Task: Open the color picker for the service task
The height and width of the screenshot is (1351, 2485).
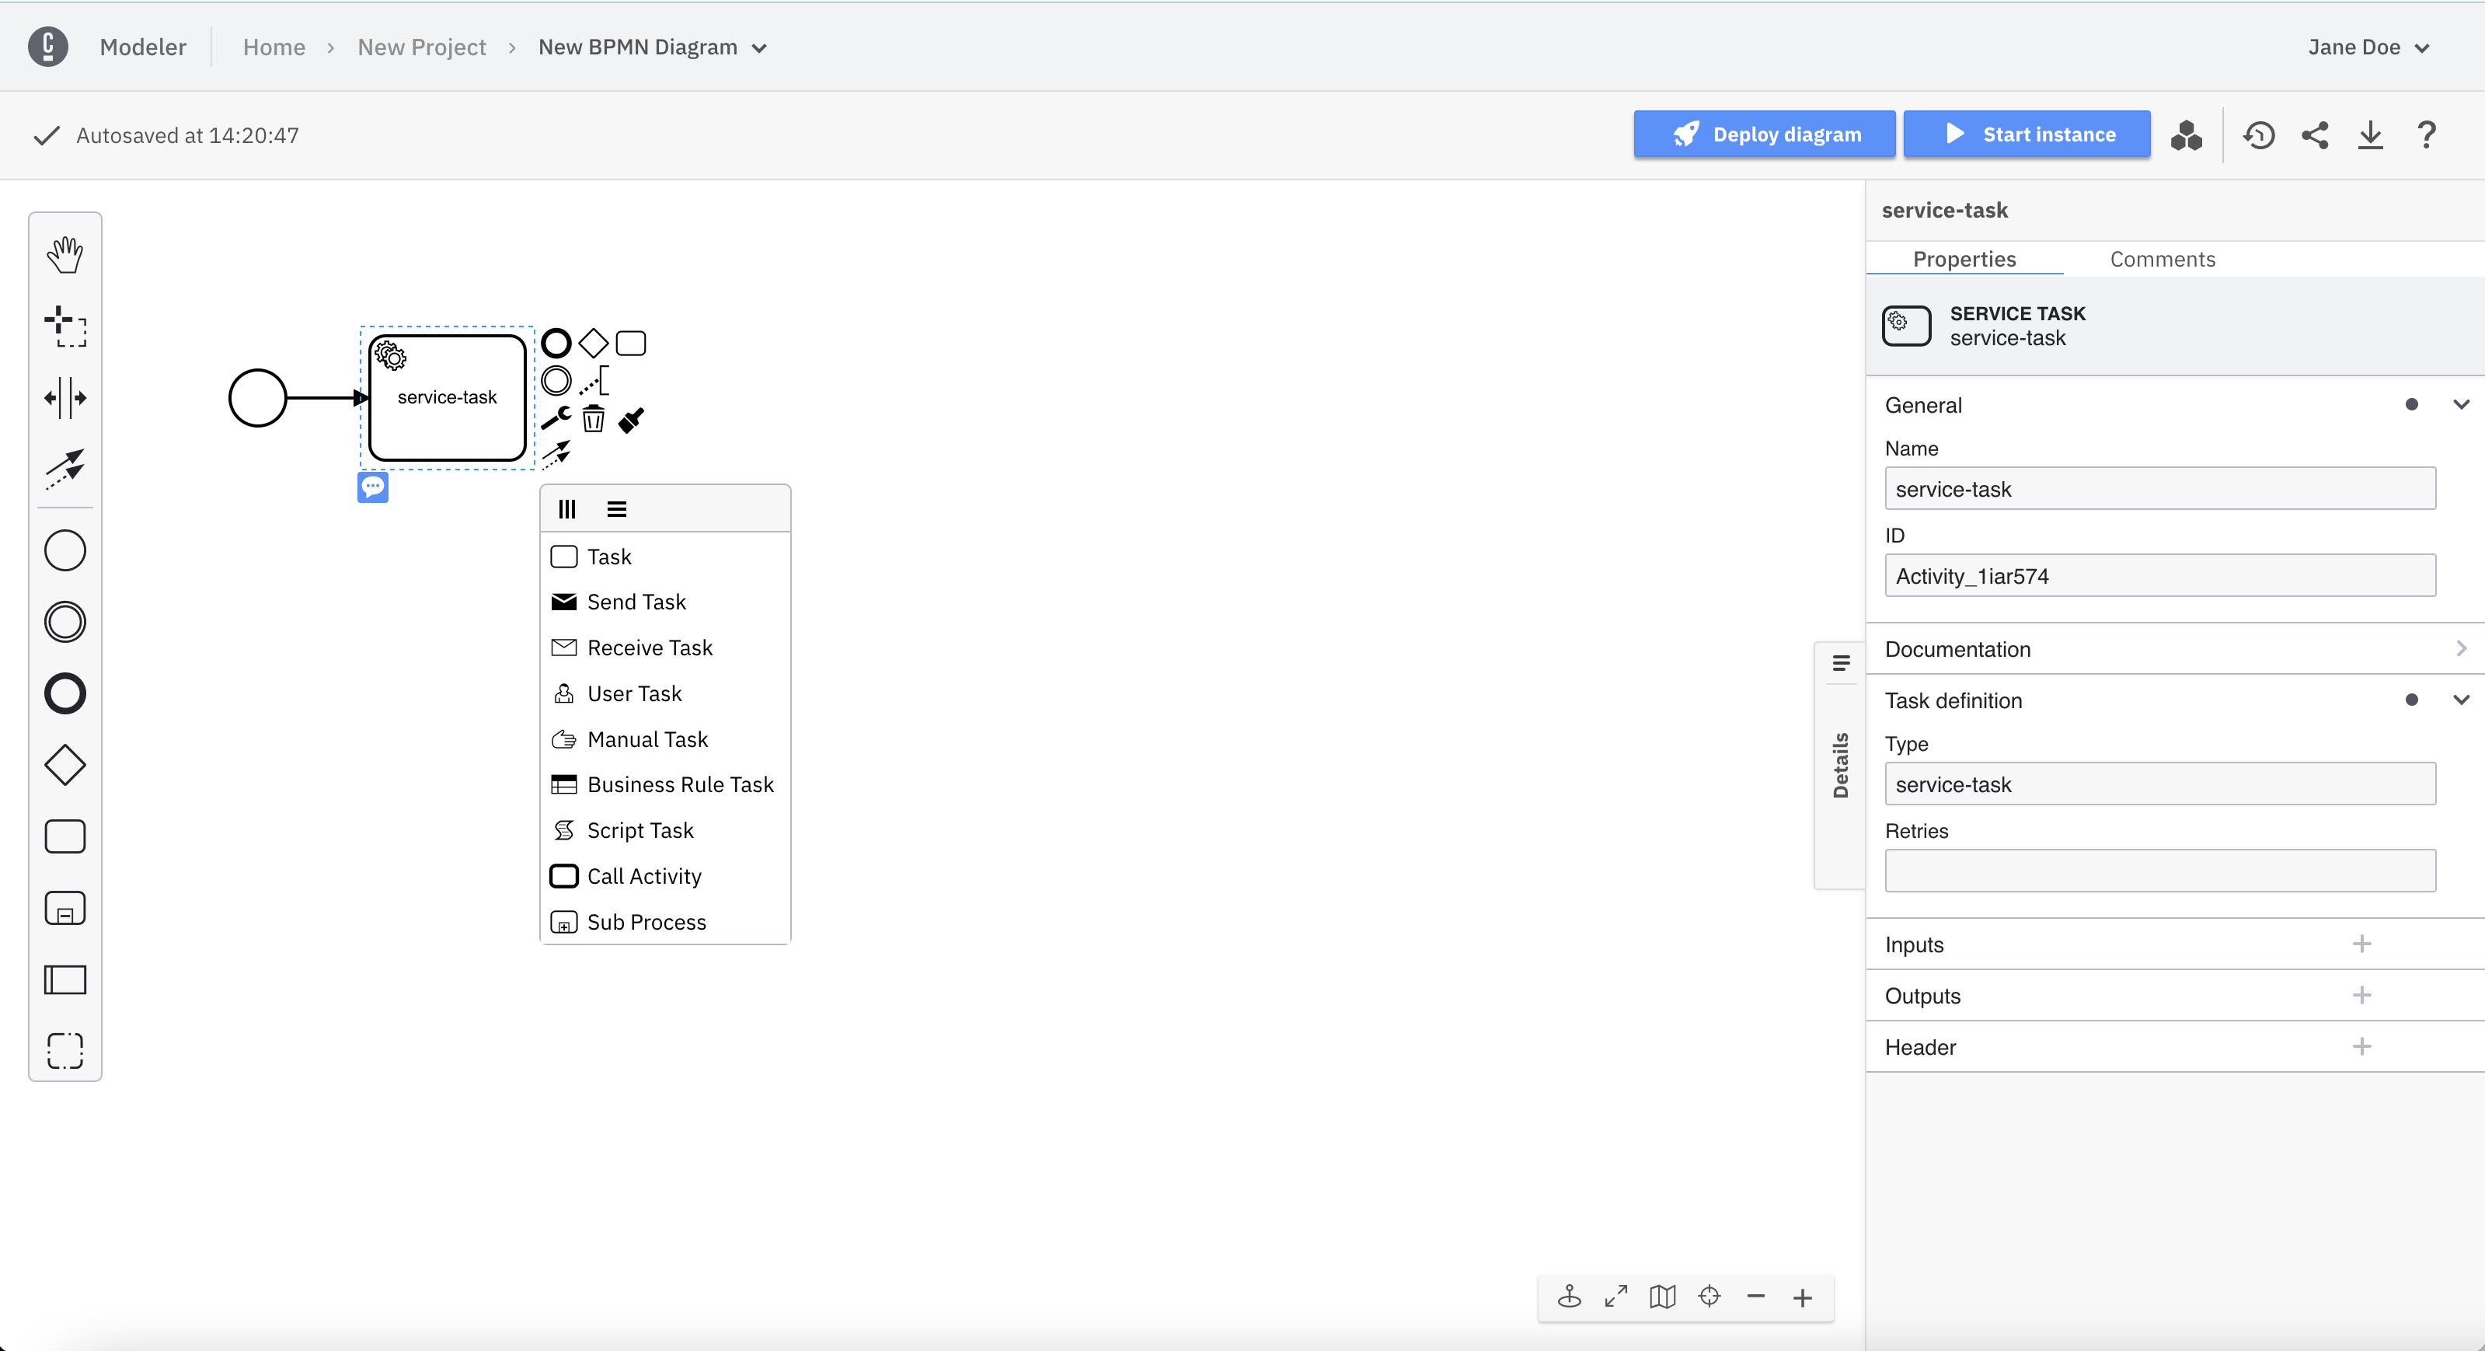Action: (630, 419)
